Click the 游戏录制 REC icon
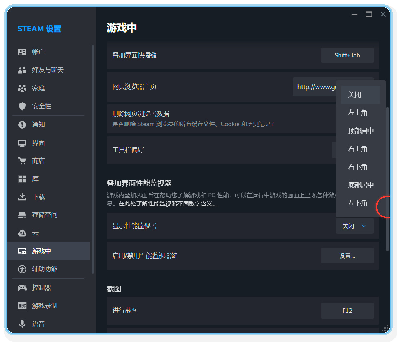Image resolution: width=397 pixels, height=342 pixels. (x=22, y=306)
